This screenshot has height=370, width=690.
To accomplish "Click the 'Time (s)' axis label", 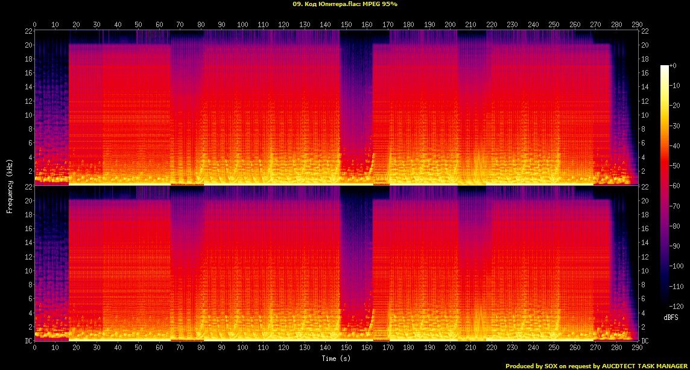I will tap(336, 358).
